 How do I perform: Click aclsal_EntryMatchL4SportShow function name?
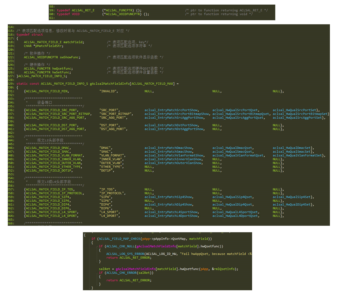pos(171,212)
